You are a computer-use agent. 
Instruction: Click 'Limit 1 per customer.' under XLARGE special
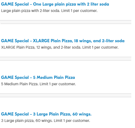pos(100,47)
